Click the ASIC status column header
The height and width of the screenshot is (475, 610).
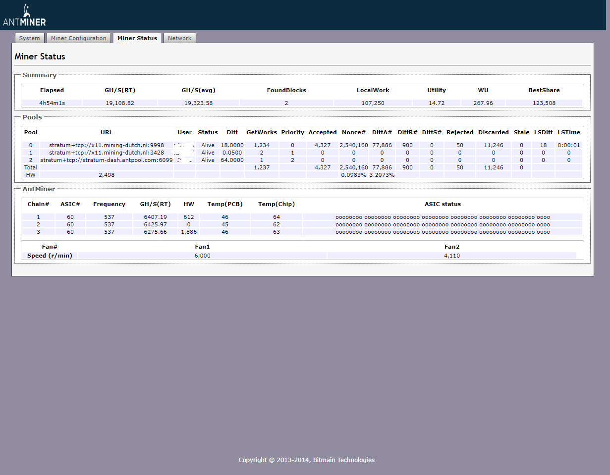click(443, 204)
